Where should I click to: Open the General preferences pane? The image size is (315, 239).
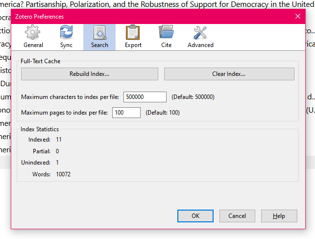[x=33, y=37]
